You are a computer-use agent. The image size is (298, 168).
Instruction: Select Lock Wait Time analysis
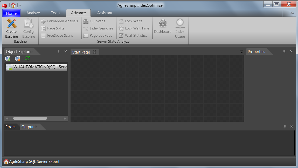(134, 28)
